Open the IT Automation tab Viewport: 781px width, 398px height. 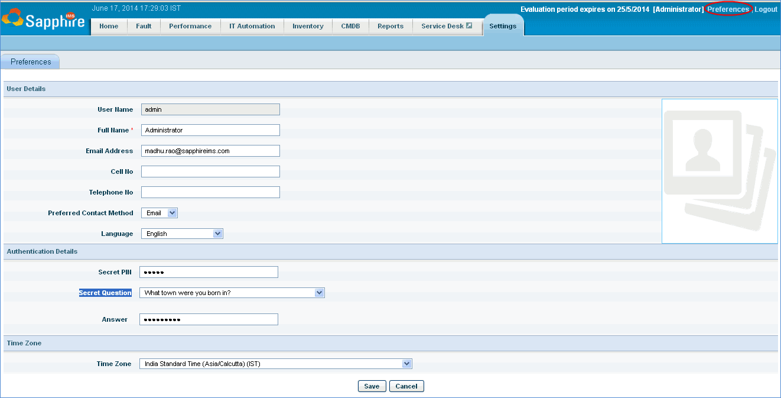tap(252, 26)
